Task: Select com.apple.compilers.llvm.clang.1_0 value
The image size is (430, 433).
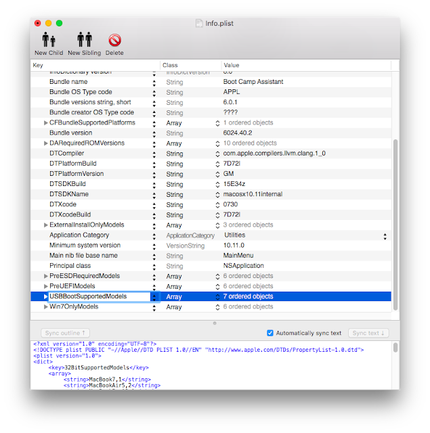Action: pyautogui.click(x=274, y=154)
